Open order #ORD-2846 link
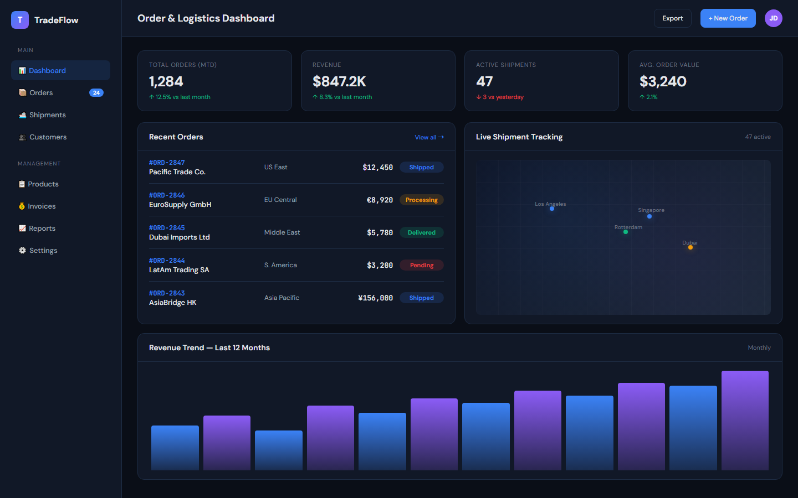The height and width of the screenshot is (498, 798). pos(167,195)
